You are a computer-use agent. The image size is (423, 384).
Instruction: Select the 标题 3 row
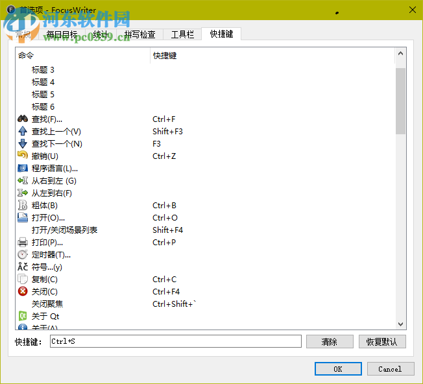205,69
